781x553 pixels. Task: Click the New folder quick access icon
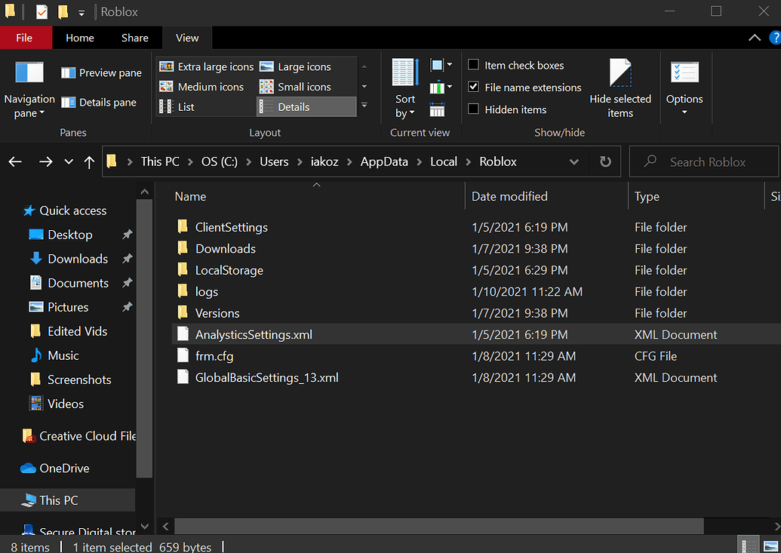(63, 11)
